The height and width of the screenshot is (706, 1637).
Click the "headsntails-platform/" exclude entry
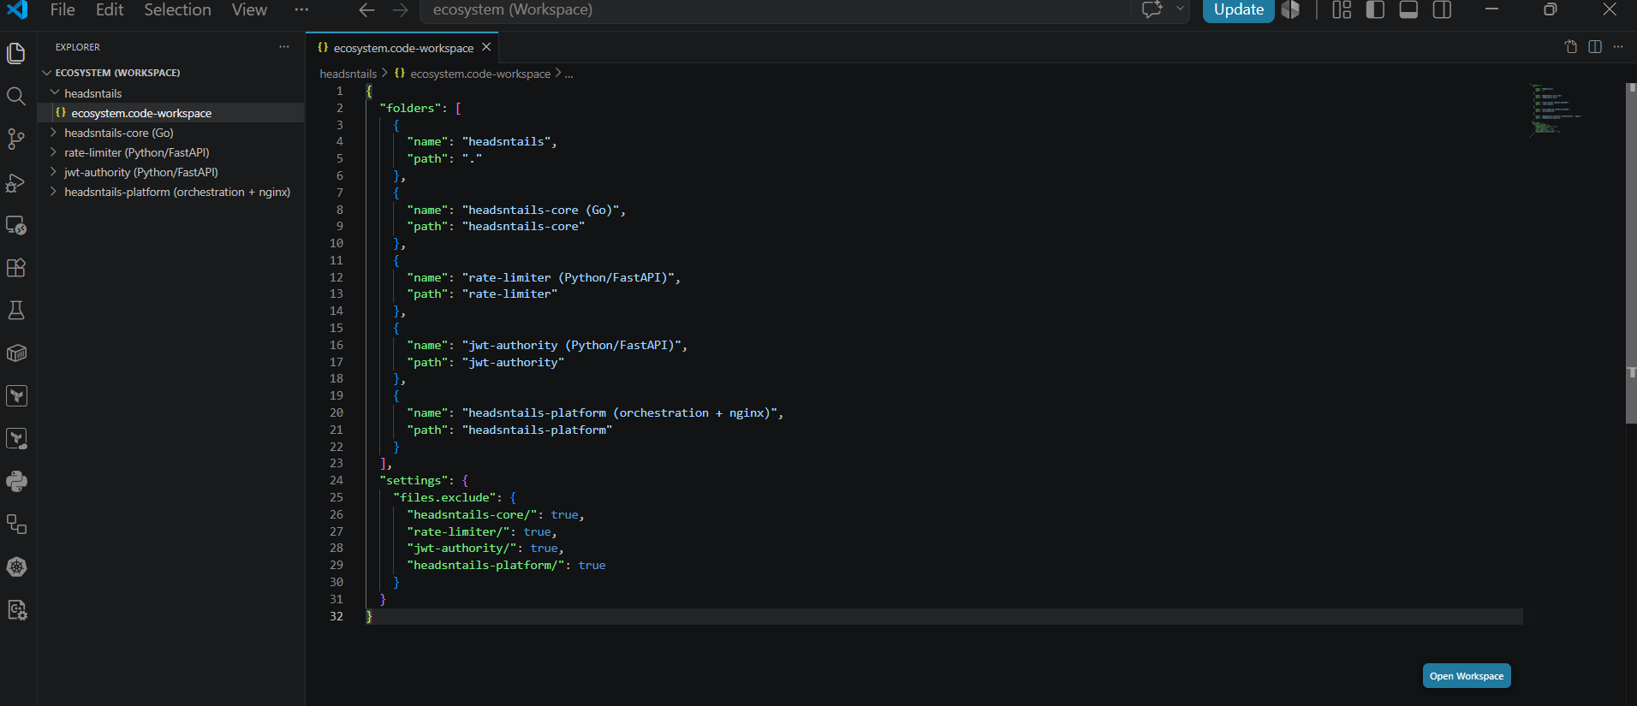point(485,566)
